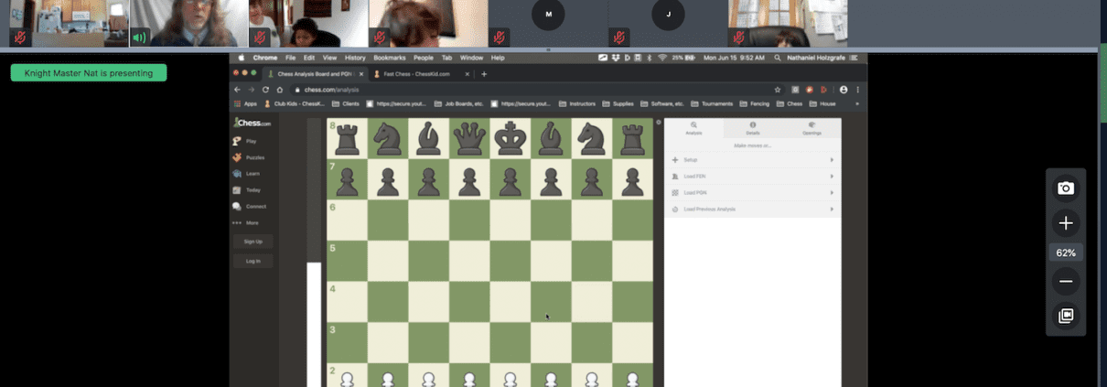Open the Club Kids - ChessK... bookmark
The width and height of the screenshot is (1107, 387).
click(295, 103)
